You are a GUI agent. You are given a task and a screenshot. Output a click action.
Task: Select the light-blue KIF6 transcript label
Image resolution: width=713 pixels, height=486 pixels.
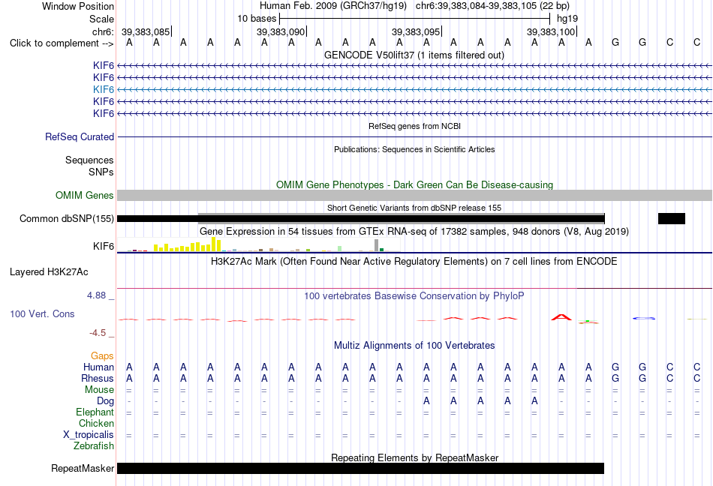(x=104, y=89)
